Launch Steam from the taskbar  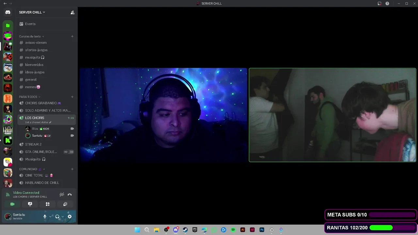click(185, 230)
